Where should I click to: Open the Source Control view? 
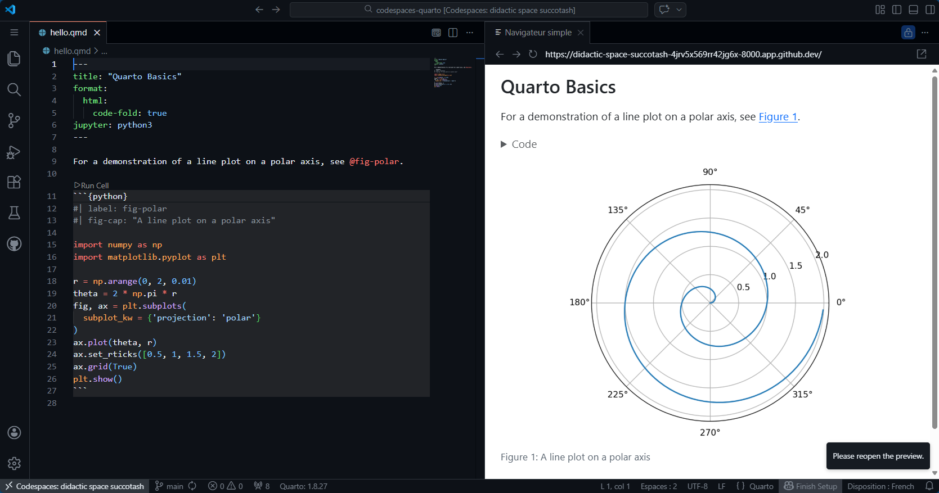(14, 120)
